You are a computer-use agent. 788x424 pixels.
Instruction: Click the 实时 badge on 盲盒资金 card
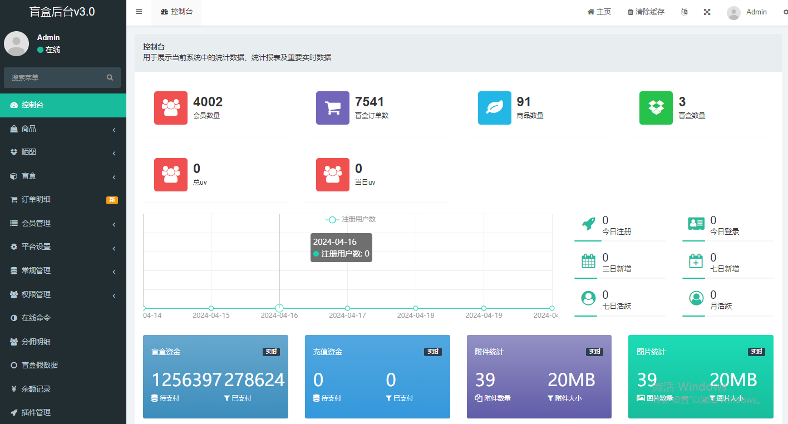[x=271, y=351]
